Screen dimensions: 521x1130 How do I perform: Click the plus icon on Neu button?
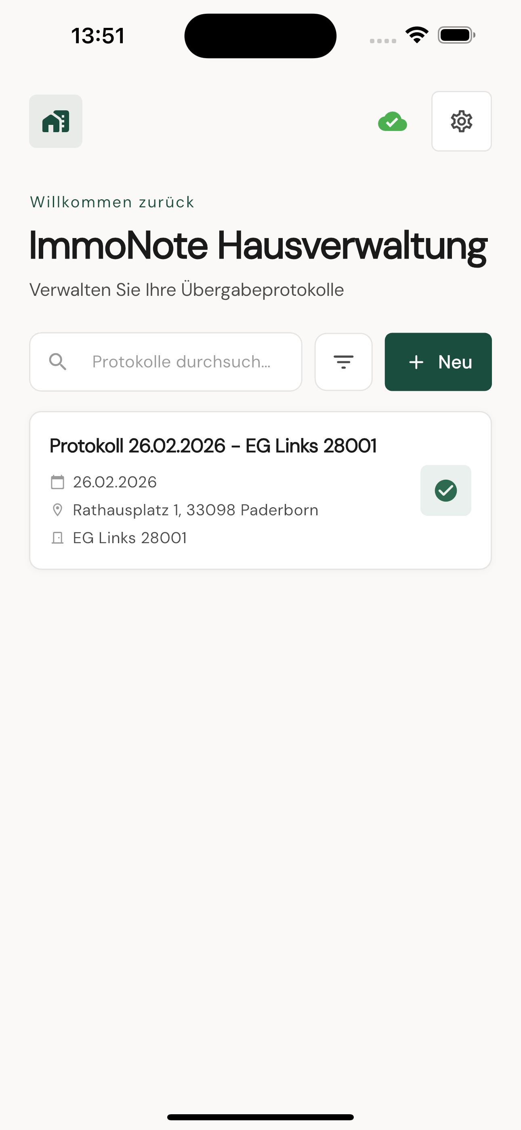click(x=416, y=362)
